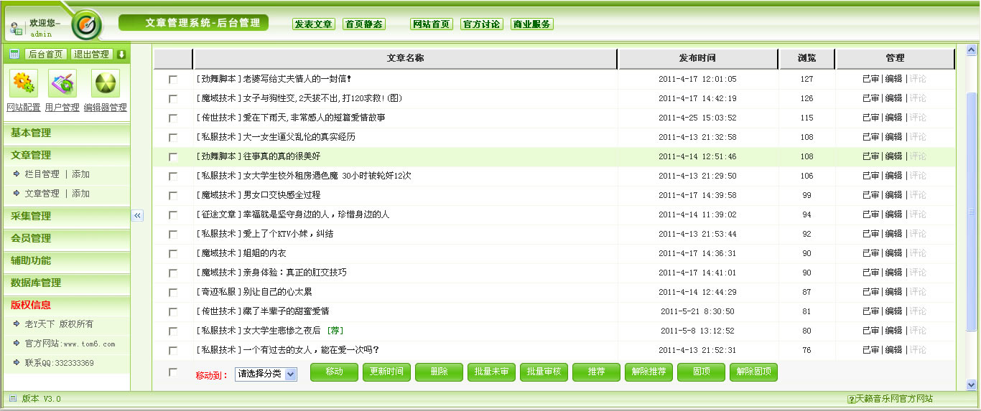The width and height of the screenshot is (981, 411).
Task: Go to 官方讨论 in top navigation
Action: tap(481, 24)
